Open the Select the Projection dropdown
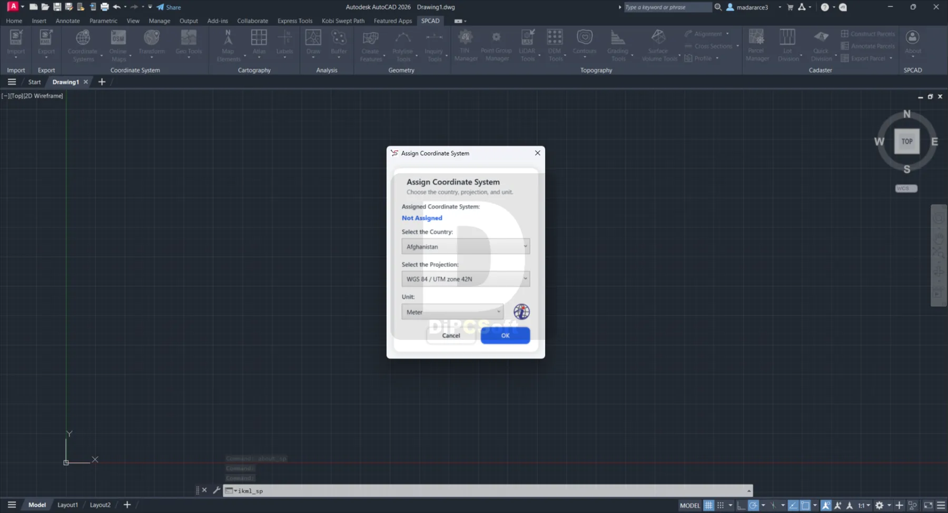The height and width of the screenshot is (513, 948). pos(466,279)
